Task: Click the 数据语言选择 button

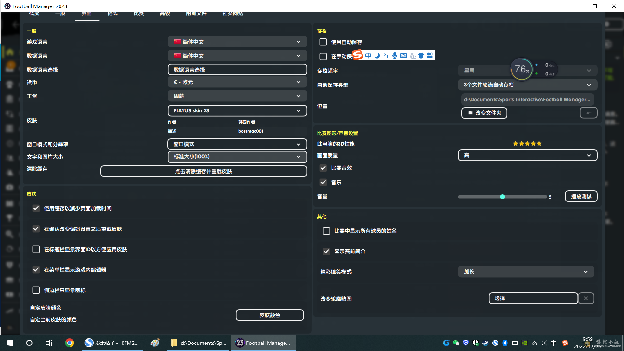Action: (x=237, y=70)
